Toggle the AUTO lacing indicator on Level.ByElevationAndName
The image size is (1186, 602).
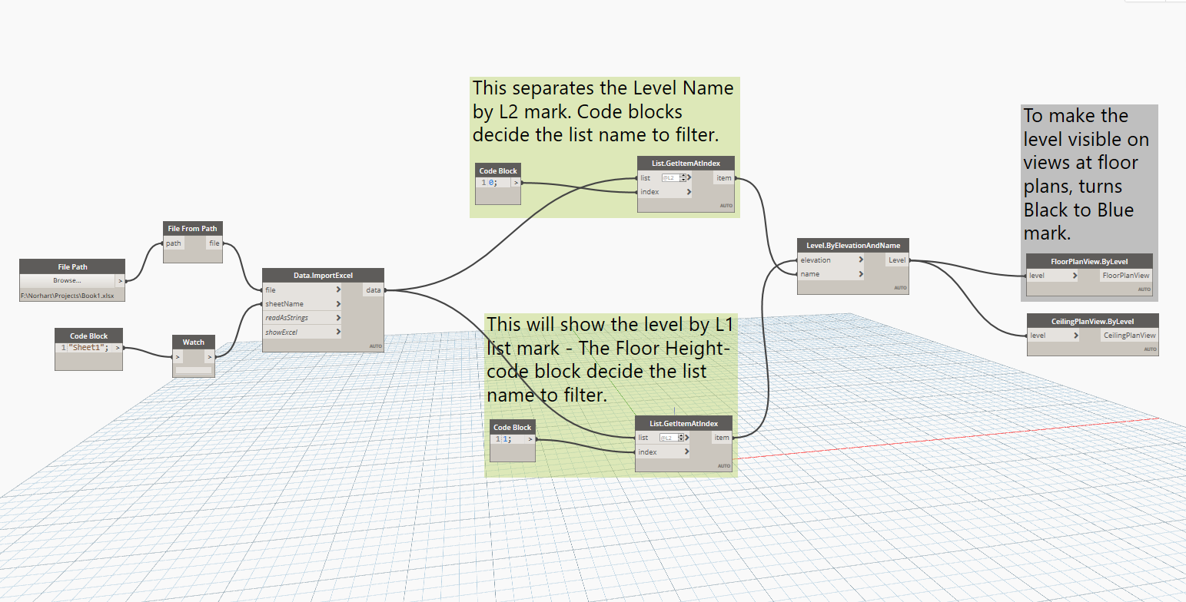(x=899, y=286)
